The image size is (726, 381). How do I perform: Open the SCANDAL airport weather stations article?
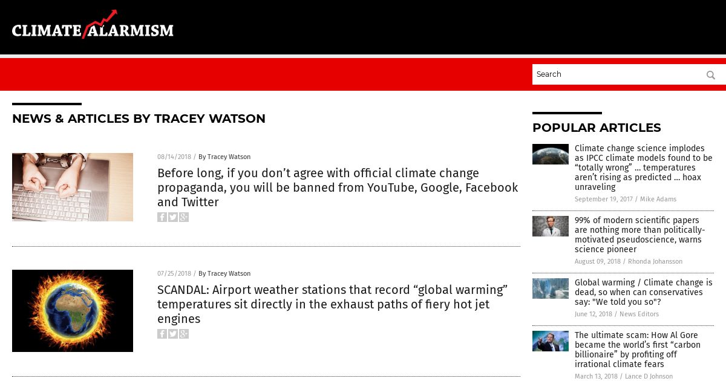coord(332,304)
